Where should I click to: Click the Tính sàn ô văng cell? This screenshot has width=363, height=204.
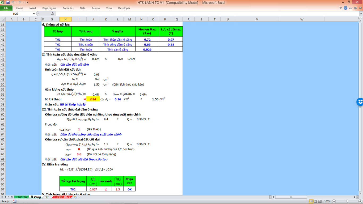118,50
